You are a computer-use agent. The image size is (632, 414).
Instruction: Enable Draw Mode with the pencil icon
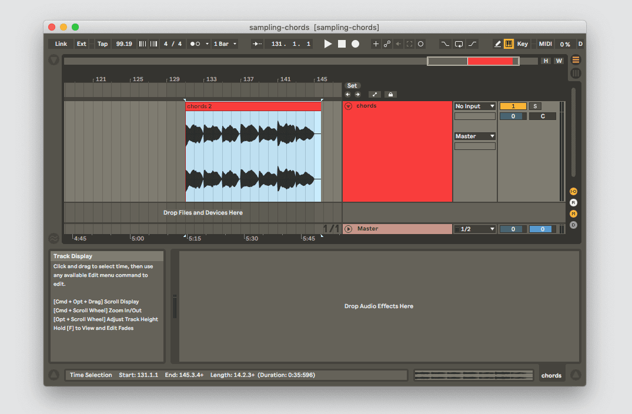point(497,44)
